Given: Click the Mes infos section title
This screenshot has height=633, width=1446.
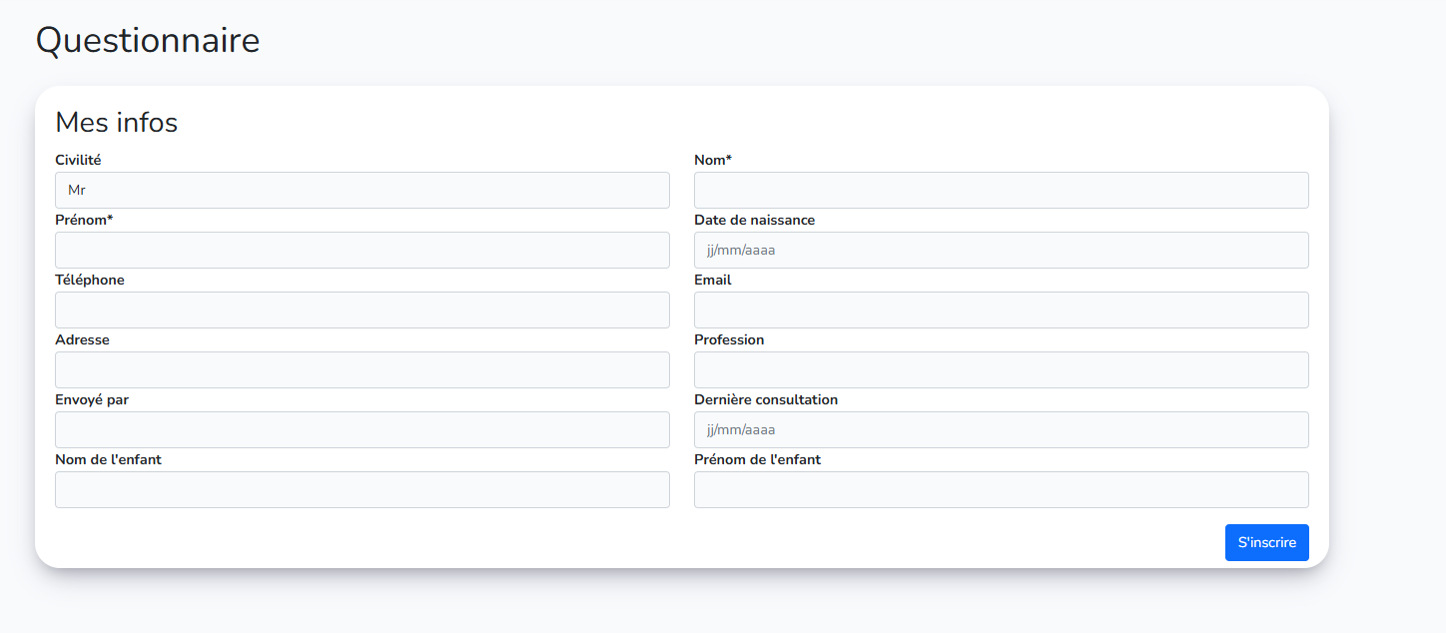Looking at the screenshot, I should click(116, 122).
